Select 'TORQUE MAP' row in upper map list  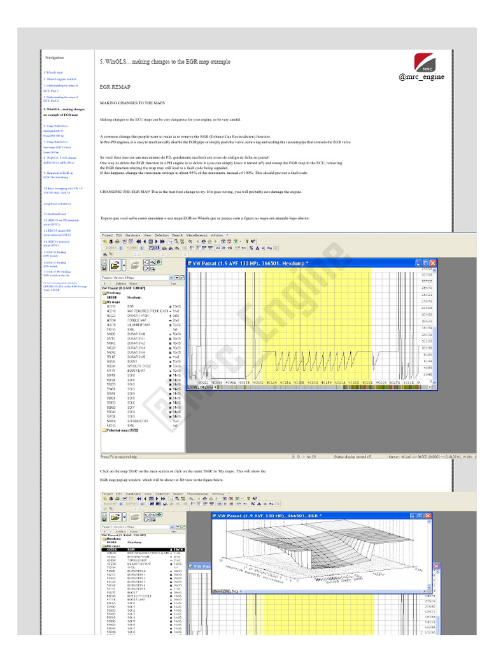(143, 320)
